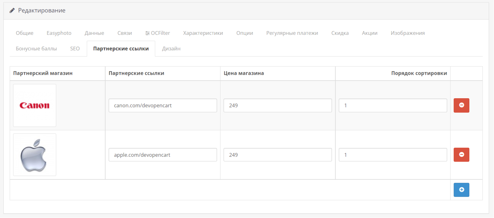Click the Apple store price field

click(x=278, y=155)
